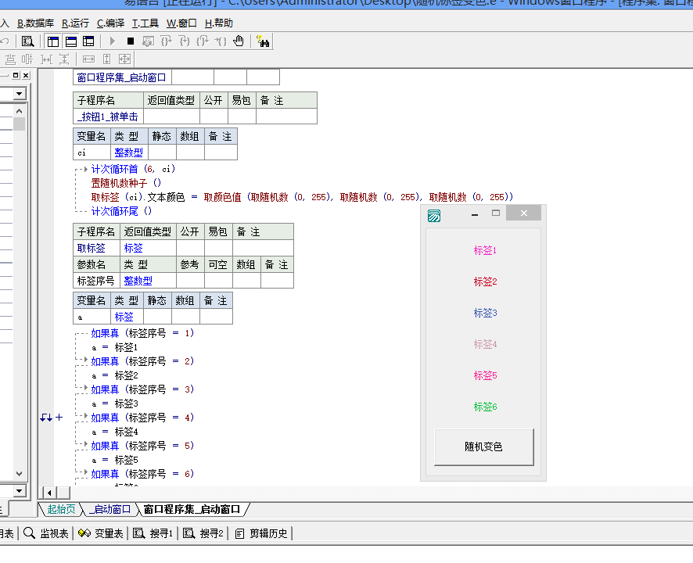Switch to the _启动窗口 tab
The height and width of the screenshot is (563, 693).
coord(110,510)
